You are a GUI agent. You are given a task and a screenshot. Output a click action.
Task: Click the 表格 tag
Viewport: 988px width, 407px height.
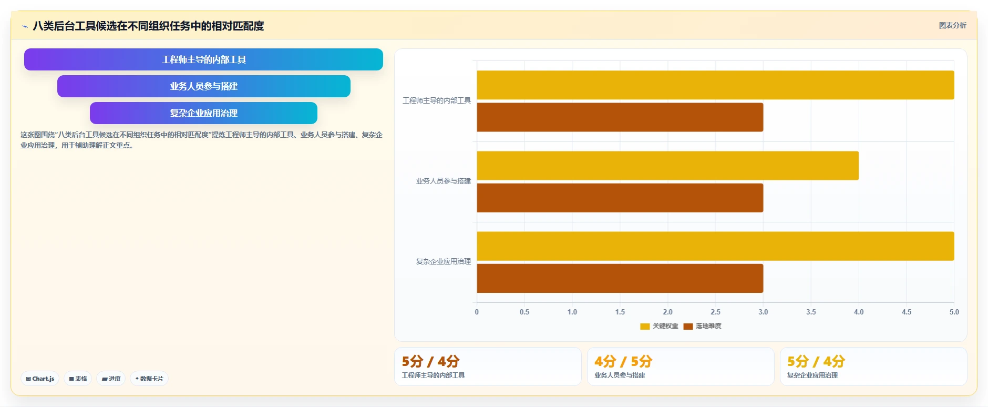coord(78,379)
